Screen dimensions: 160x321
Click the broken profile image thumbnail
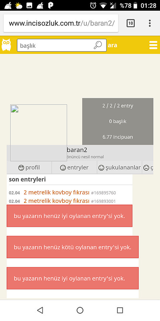39,133
